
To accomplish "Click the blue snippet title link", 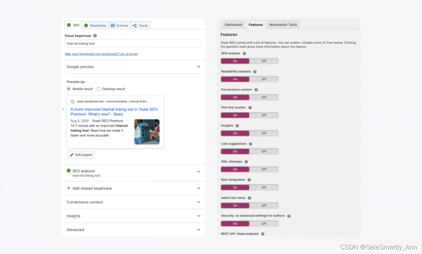I will 114,112.
